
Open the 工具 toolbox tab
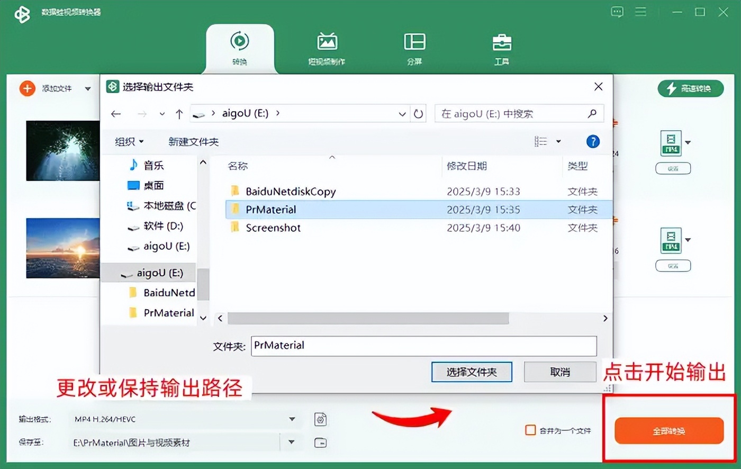pos(501,48)
